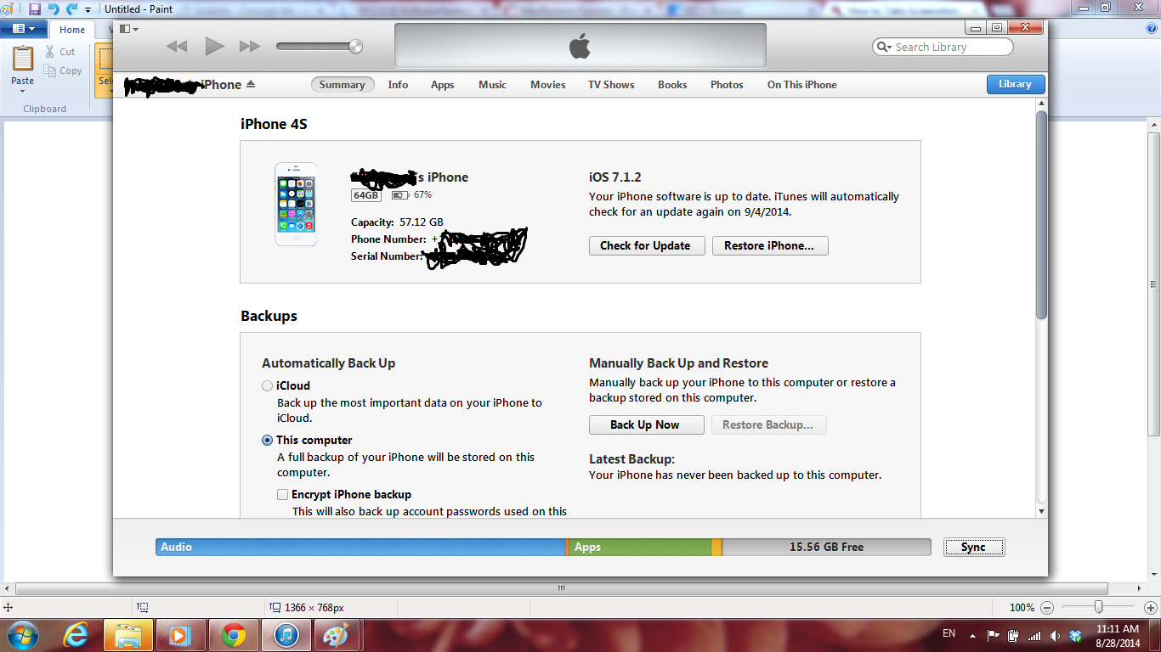Click the Paint zoom in plus button
Viewport: 1161px width, 652px height.
pyautogui.click(x=1151, y=608)
